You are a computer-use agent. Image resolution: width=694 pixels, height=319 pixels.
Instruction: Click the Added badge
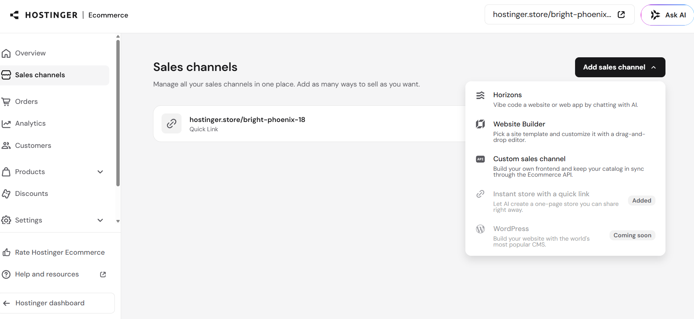642,200
